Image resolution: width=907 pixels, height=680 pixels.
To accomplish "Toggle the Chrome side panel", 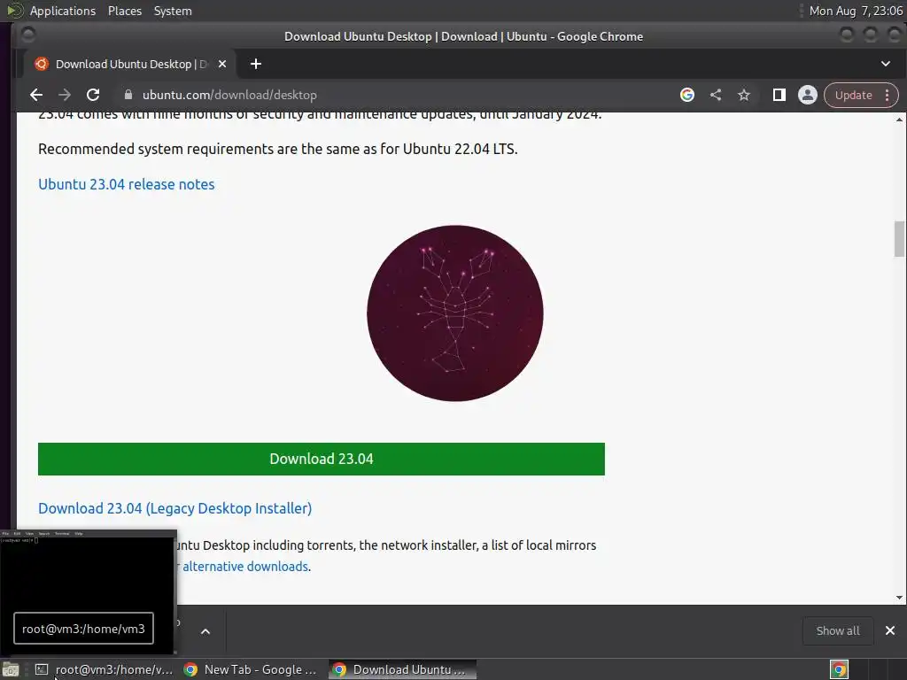I will click(779, 95).
